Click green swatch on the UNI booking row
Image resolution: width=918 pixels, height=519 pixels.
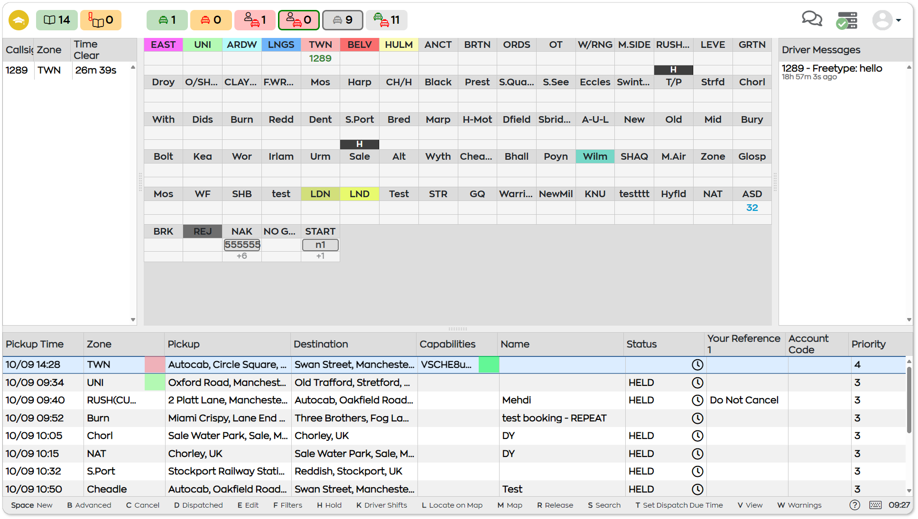tap(155, 382)
